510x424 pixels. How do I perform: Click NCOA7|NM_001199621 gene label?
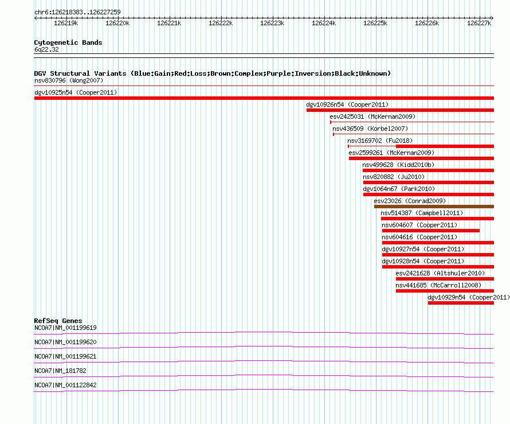[65, 357]
